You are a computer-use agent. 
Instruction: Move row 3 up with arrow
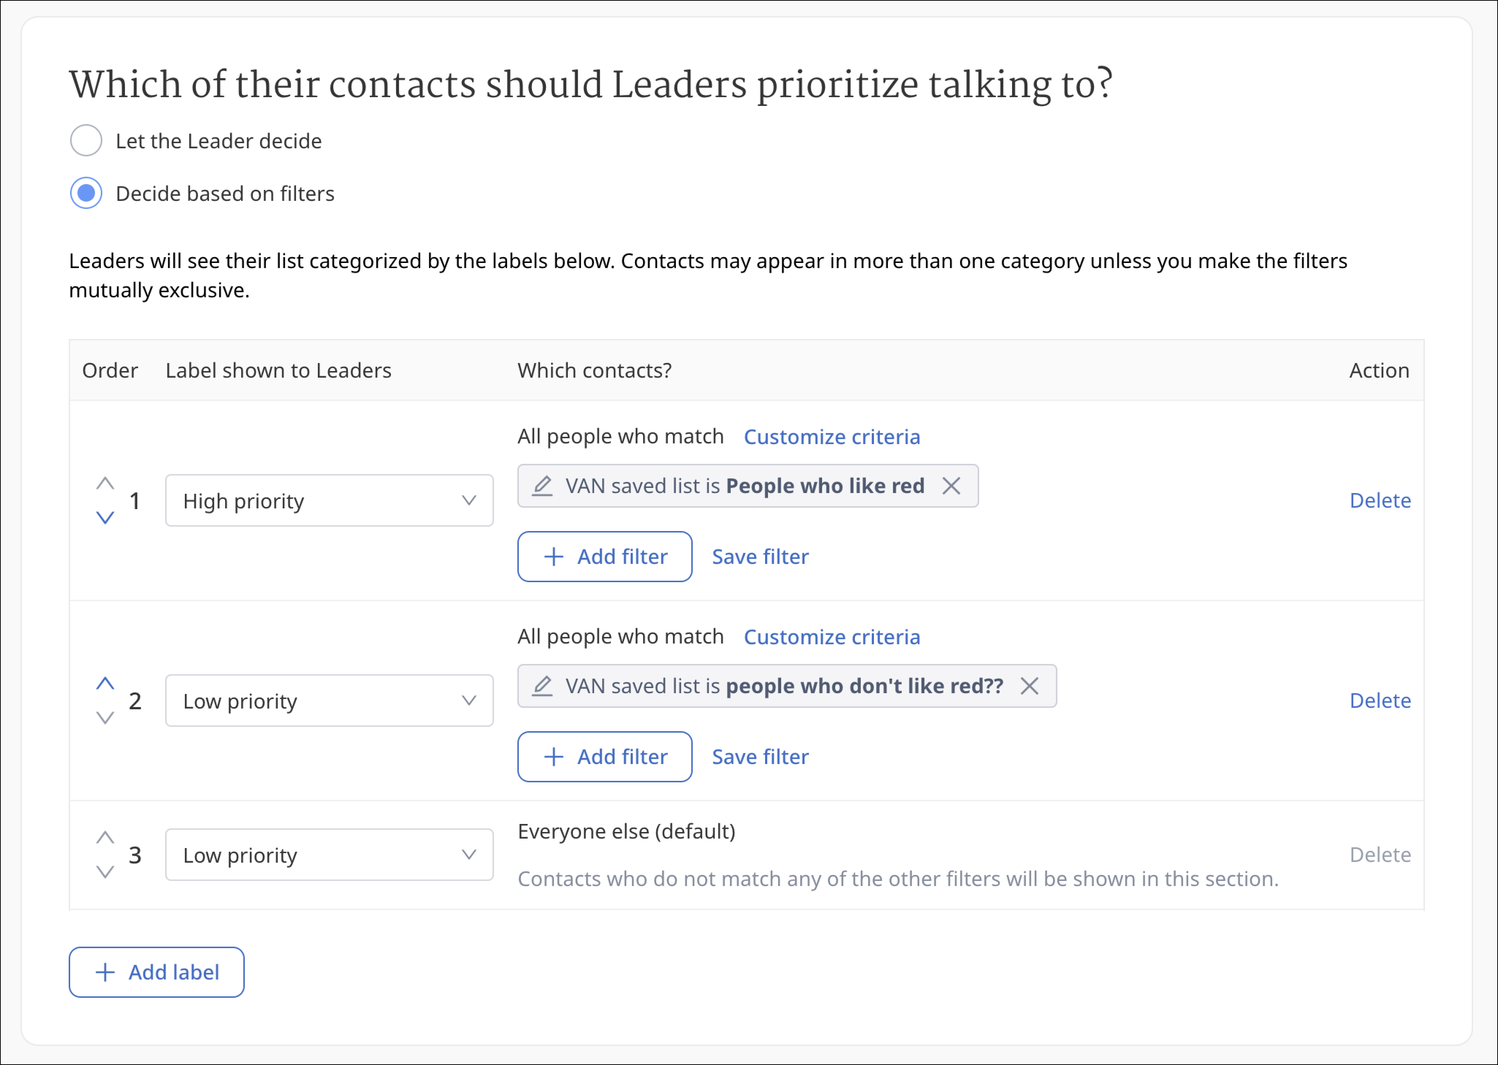coord(105,837)
